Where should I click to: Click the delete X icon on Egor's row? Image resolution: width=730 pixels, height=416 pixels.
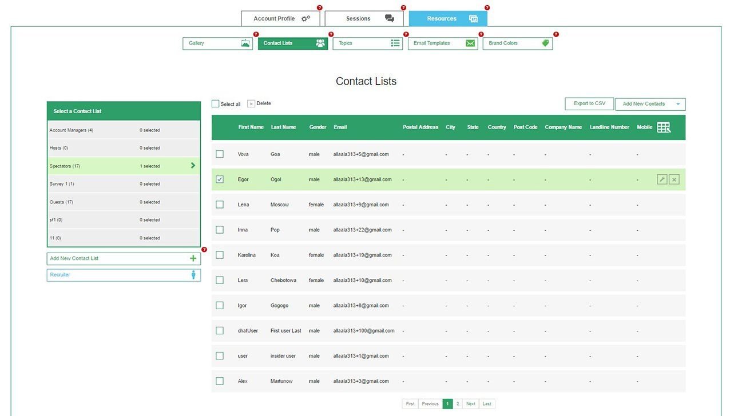[x=674, y=179]
